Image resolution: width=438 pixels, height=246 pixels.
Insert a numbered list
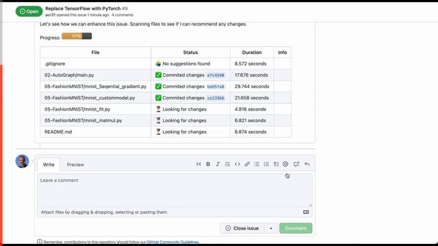pyautogui.click(x=266, y=164)
